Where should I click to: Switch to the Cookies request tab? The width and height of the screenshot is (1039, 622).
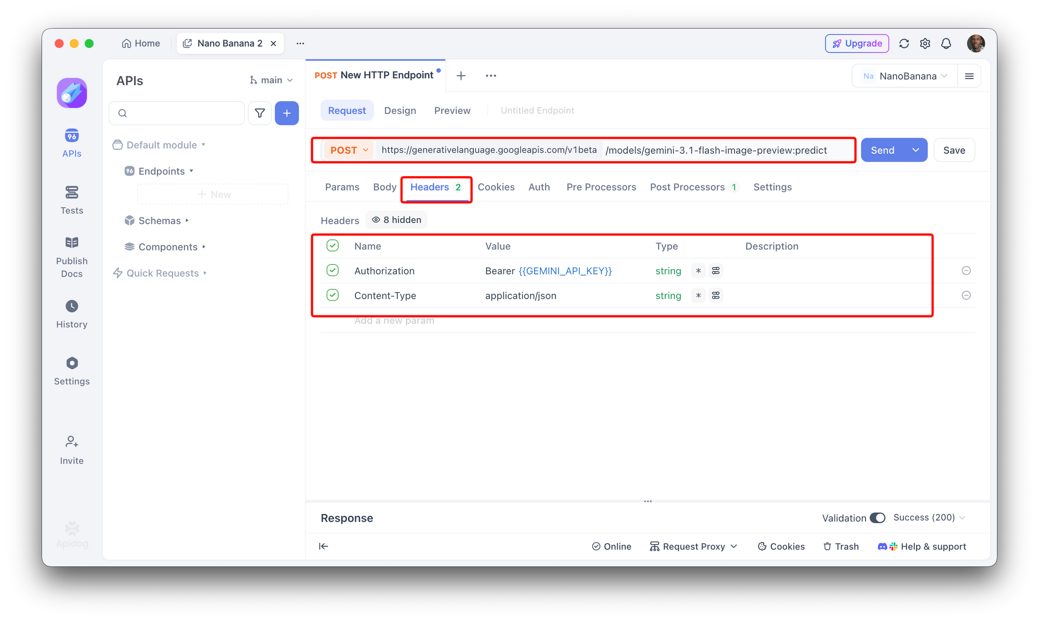click(496, 187)
